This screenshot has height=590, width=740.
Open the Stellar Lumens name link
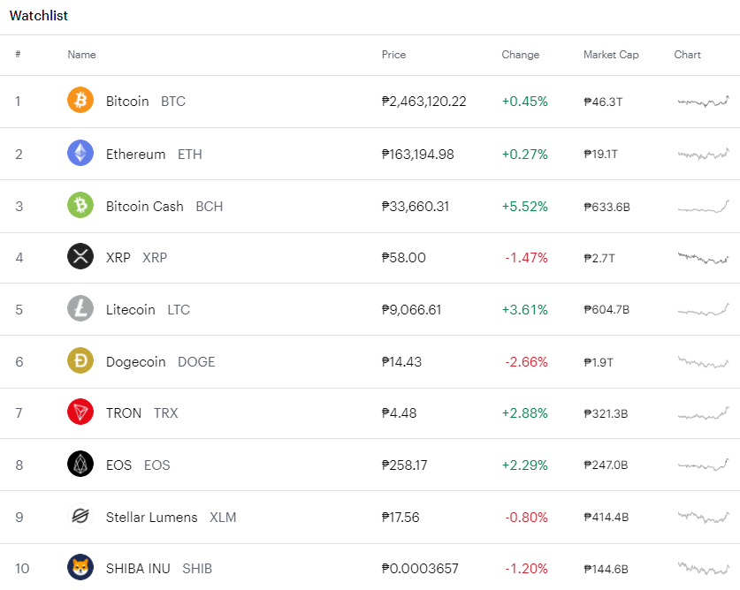point(151,518)
